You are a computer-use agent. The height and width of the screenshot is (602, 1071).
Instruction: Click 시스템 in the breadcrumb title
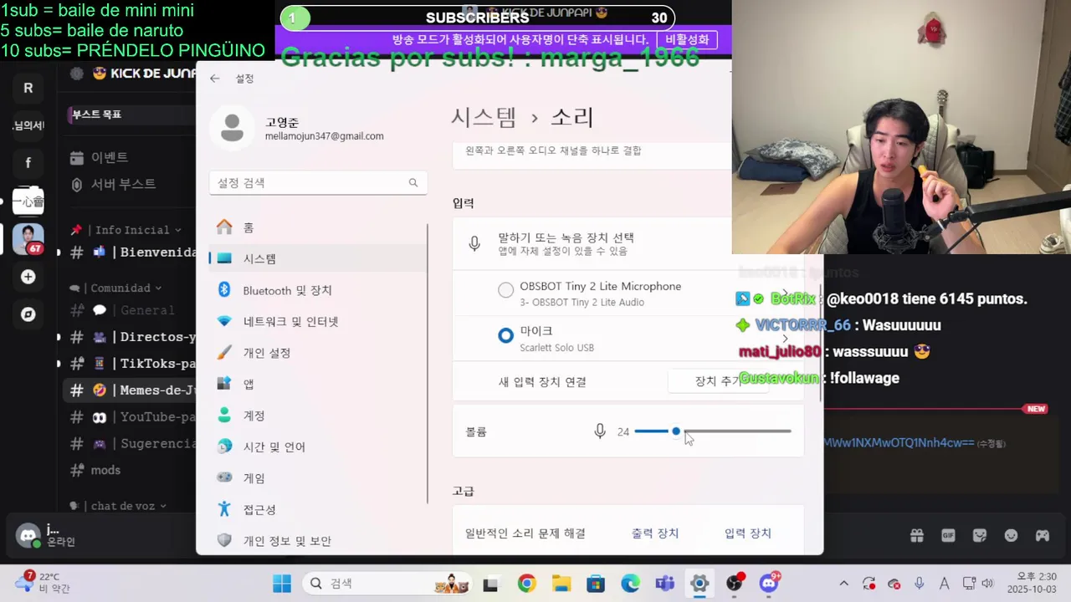(x=484, y=117)
